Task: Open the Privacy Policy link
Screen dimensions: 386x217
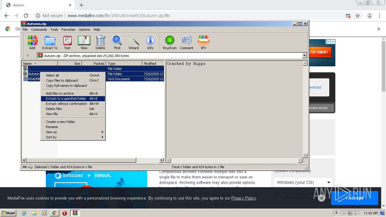Action: tap(243, 198)
